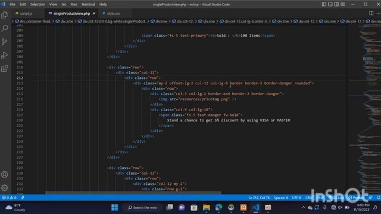Click the battery icon in the system tray
381x214 pixels.
(347, 207)
